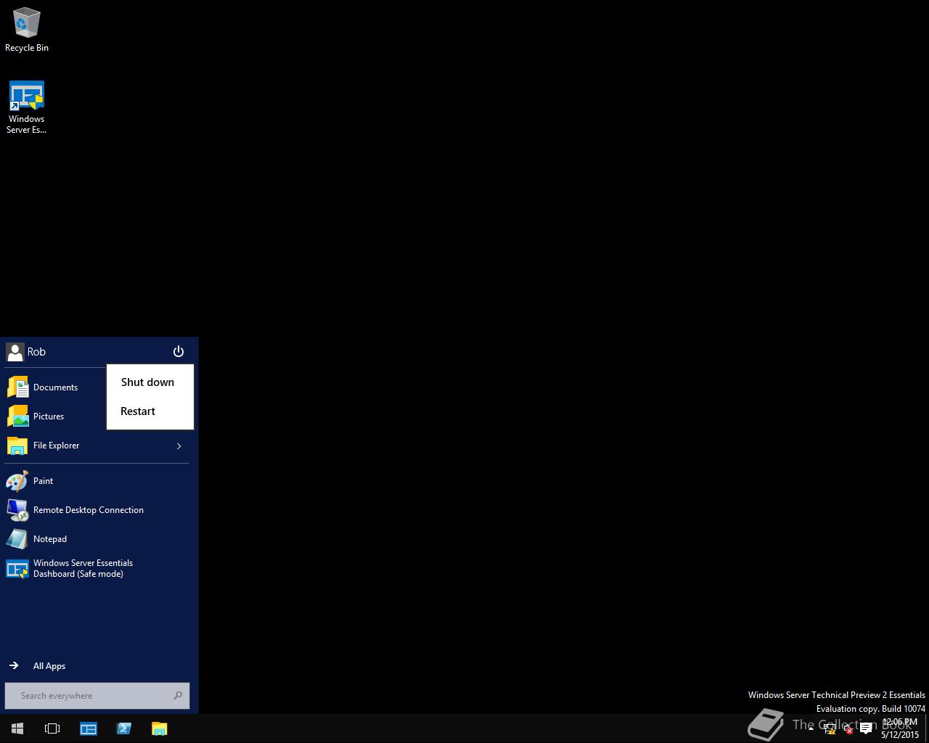The image size is (929, 743).
Task: Select Windows Server Essentials desktop shortcut
Action: click(27, 107)
